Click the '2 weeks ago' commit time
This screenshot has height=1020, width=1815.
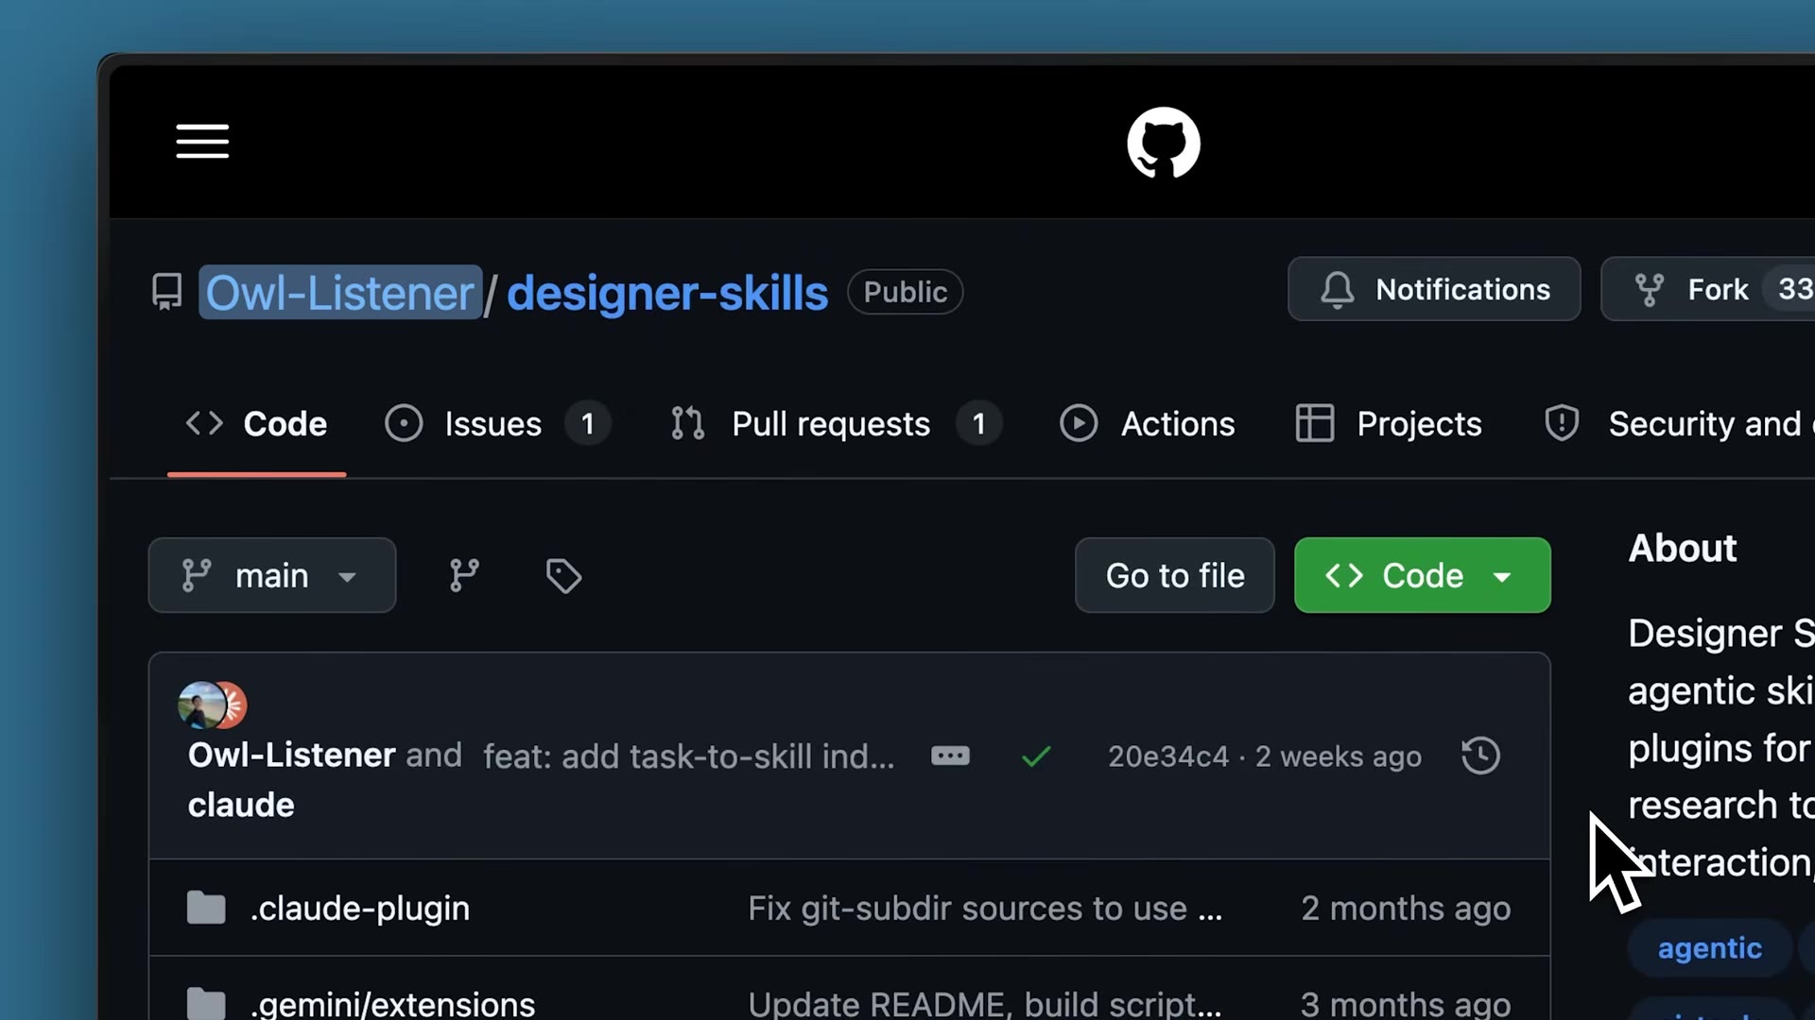tap(1338, 756)
